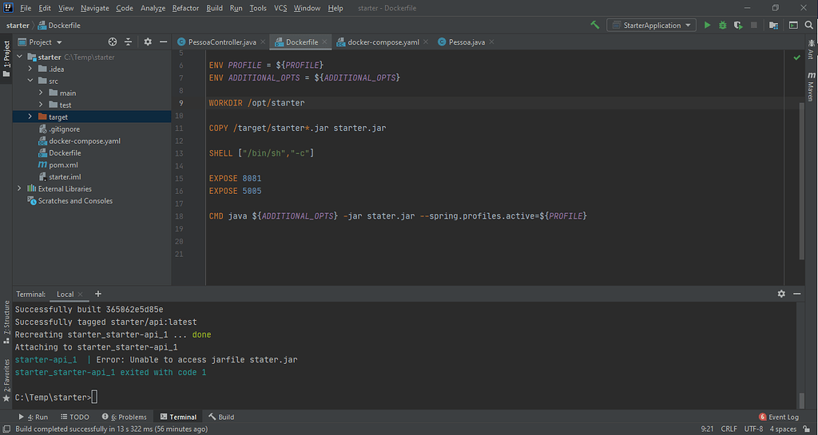Expand the target folder
Screen dimensions: 818x435
[x=30, y=117]
